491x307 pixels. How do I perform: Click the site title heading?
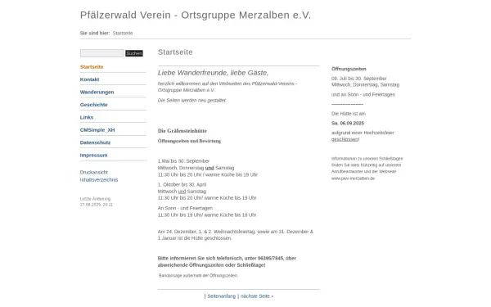(x=196, y=15)
